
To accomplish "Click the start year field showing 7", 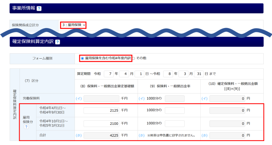I will [109, 74].
